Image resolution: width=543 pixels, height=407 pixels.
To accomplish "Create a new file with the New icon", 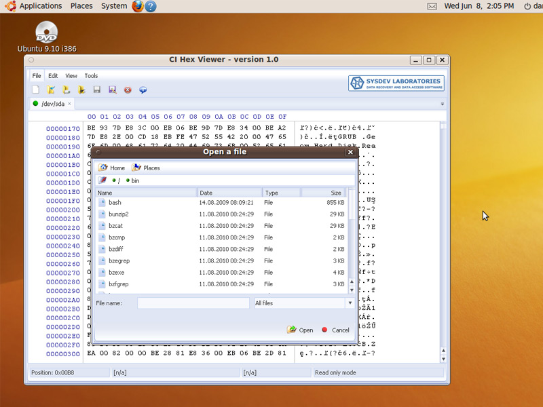I will tap(36, 90).
